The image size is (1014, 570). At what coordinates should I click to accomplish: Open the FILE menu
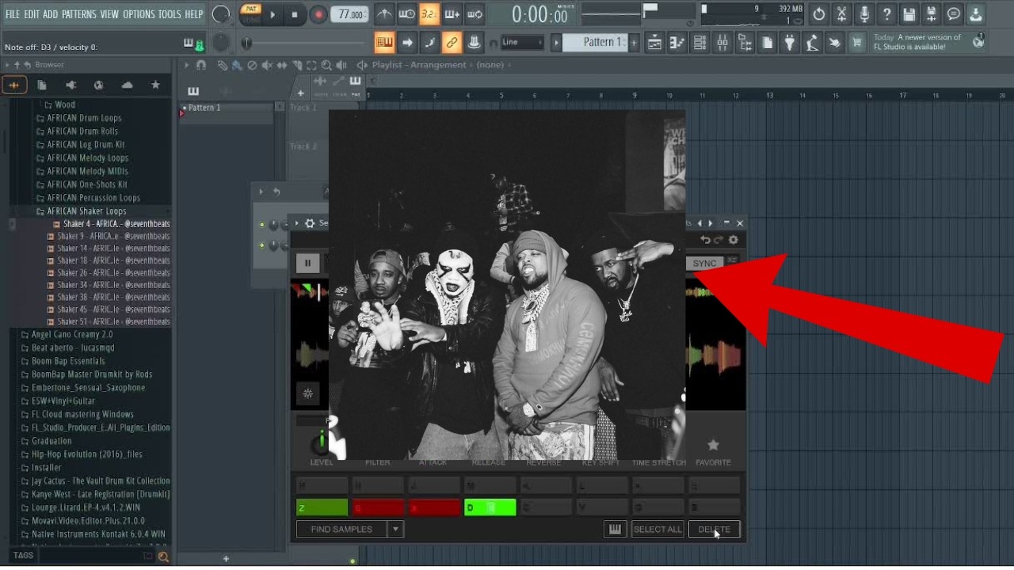pyautogui.click(x=13, y=14)
